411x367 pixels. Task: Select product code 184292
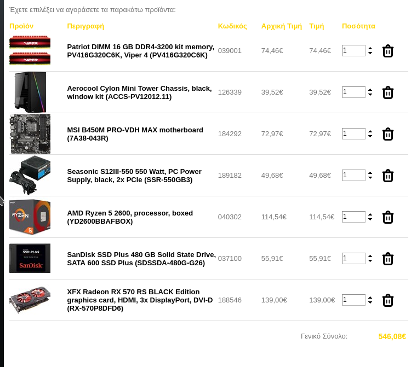tap(230, 134)
